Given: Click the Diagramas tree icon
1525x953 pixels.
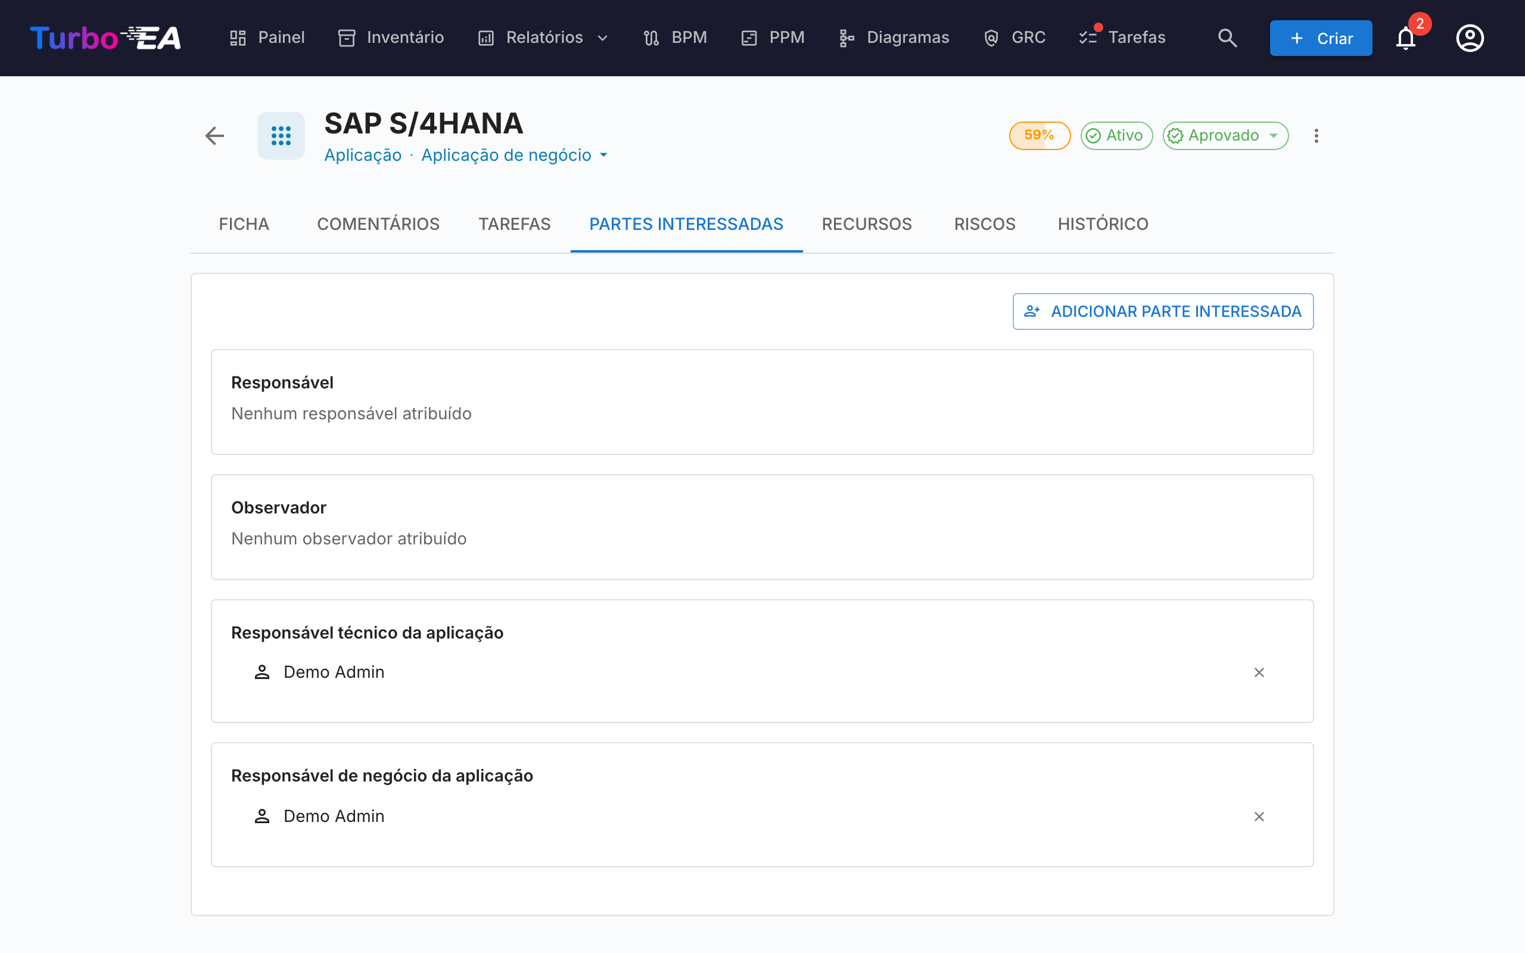Looking at the screenshot, I should (x=846, y=38).
